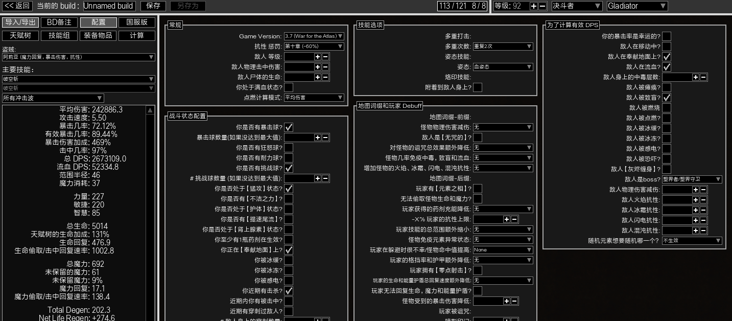Click minus button beside character level 92
Screen dimensions: 732x321
(x=542, y=6)
